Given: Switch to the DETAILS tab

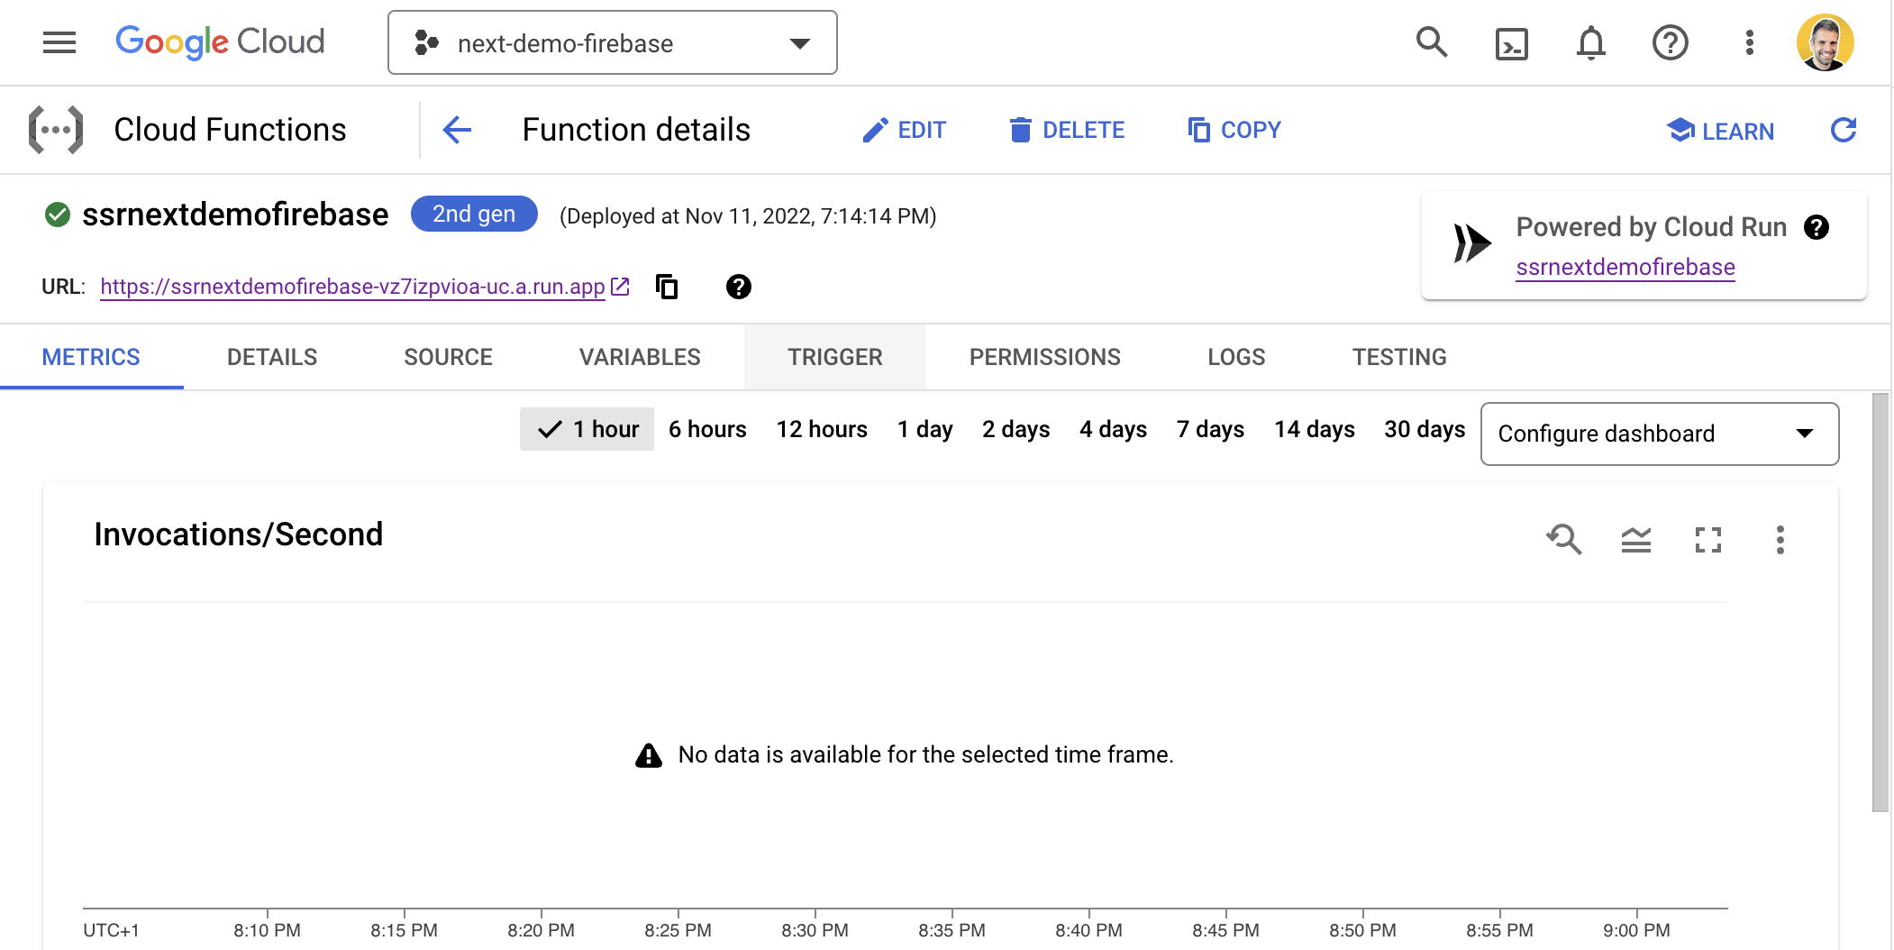Looking at the screenshot, I should [x=272, y=357].
